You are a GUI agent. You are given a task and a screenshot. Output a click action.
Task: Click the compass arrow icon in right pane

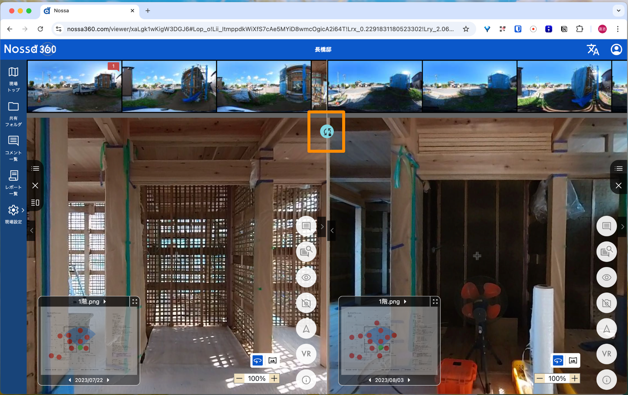(606, 329)
